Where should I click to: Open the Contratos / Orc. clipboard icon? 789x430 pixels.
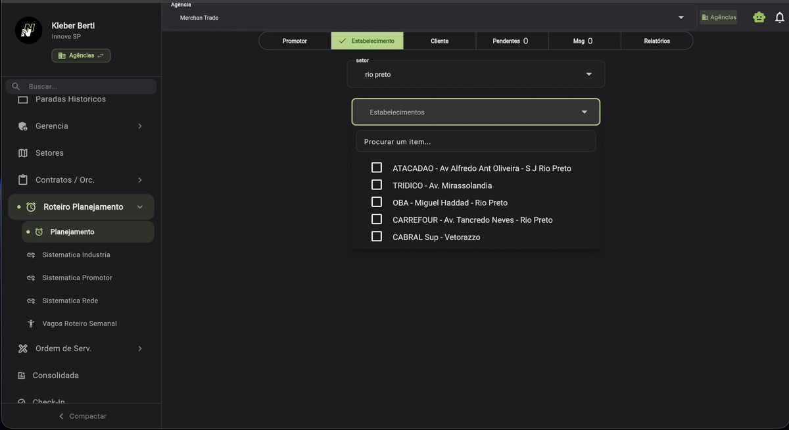tap(22, 179)
